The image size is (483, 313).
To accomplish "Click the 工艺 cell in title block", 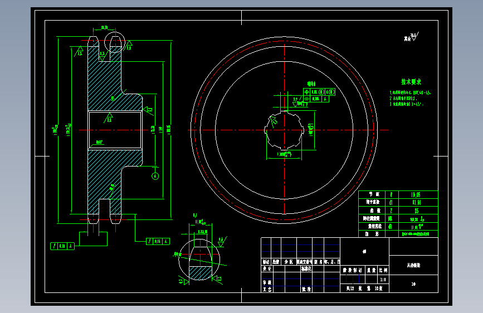I will click(267, 289).
